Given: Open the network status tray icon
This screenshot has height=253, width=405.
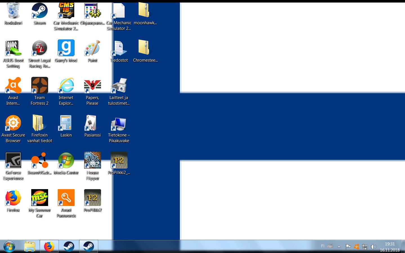Looking at the screenshot, I should point(365,247).
